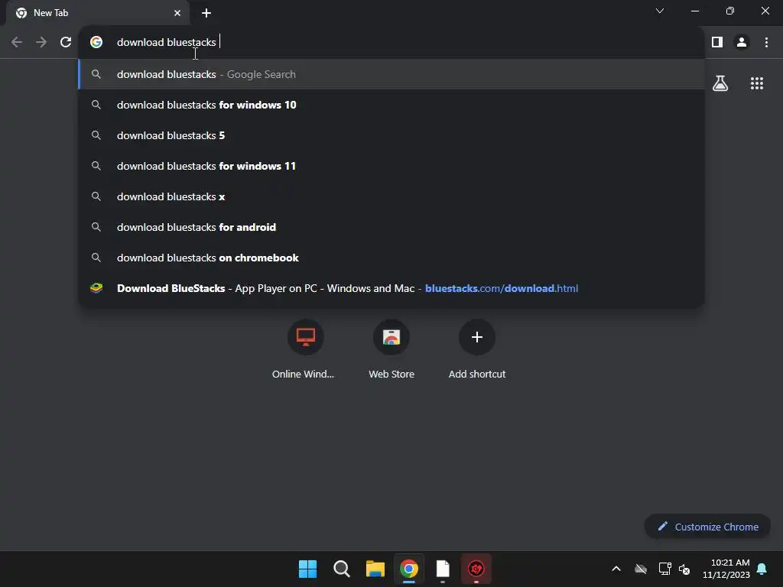The height and width of the screenshot is (587, 783).
Task: Go back using the back arrow
Action: pos(17,43)
